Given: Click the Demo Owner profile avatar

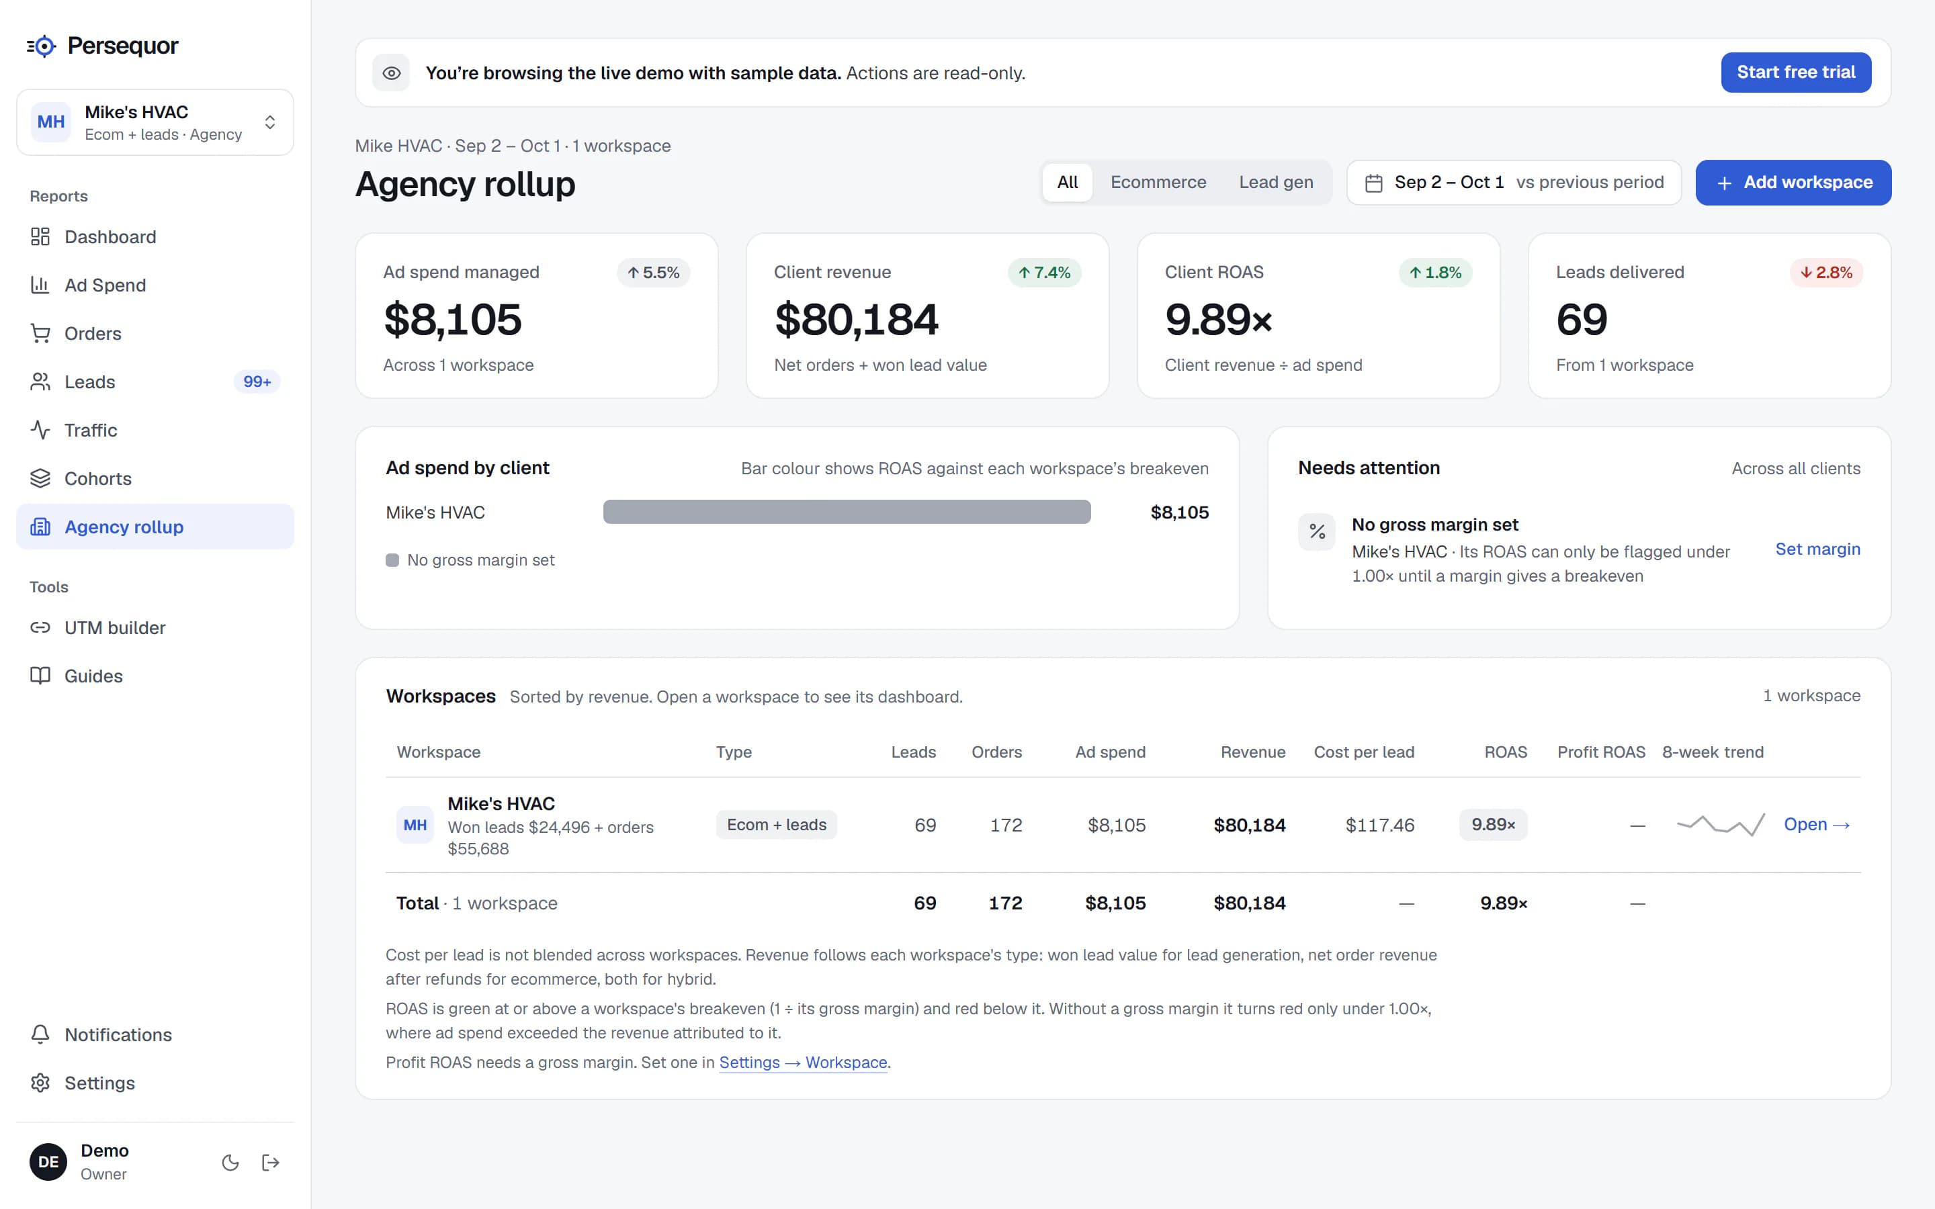Looking at the screenshot, I should pyautogui.click(x=48, y=1163).
